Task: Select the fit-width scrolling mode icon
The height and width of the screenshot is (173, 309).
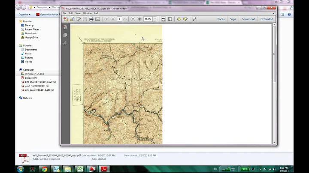Action: point(164,19)
